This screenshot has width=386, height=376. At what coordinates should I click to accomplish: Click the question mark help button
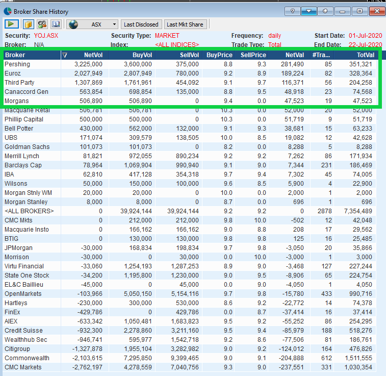[x=293, y=11]
